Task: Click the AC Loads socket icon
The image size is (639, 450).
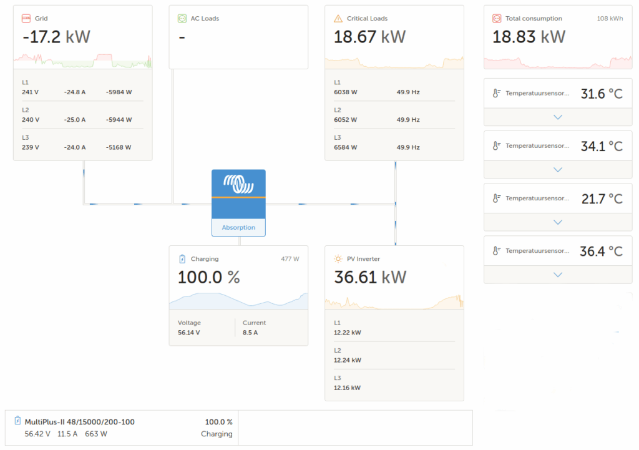Action: point(182,19)
